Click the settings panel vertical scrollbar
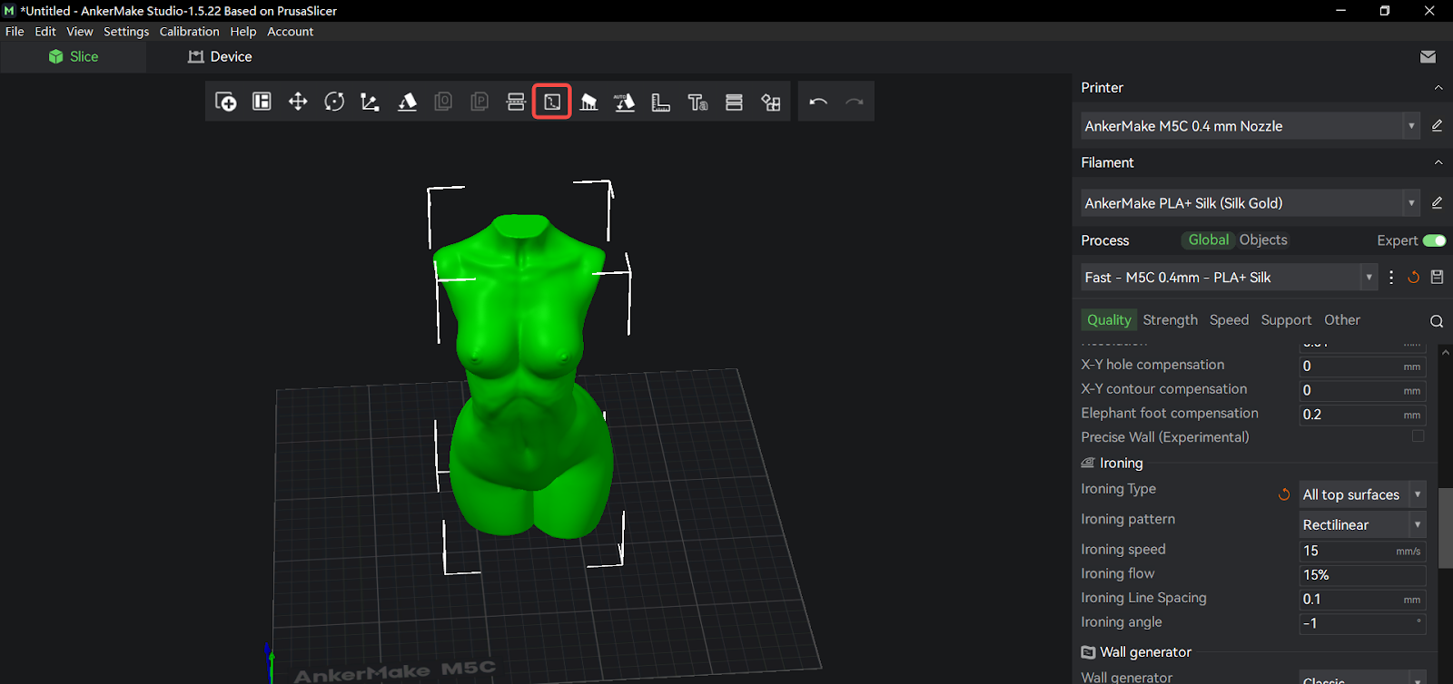 tap(1445, 528)
